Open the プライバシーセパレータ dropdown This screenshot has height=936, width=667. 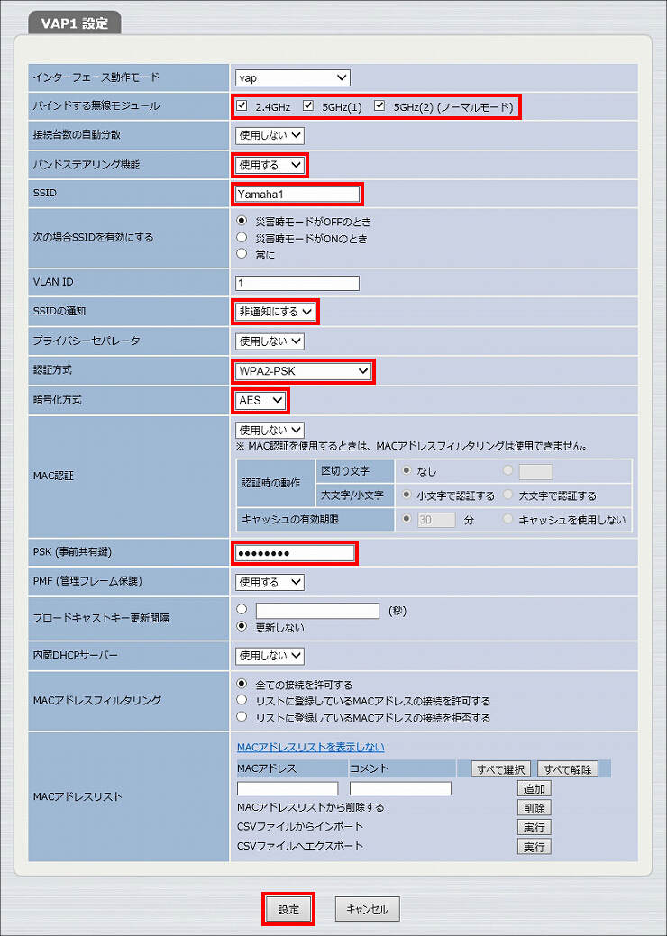click(x=270, y=341)
